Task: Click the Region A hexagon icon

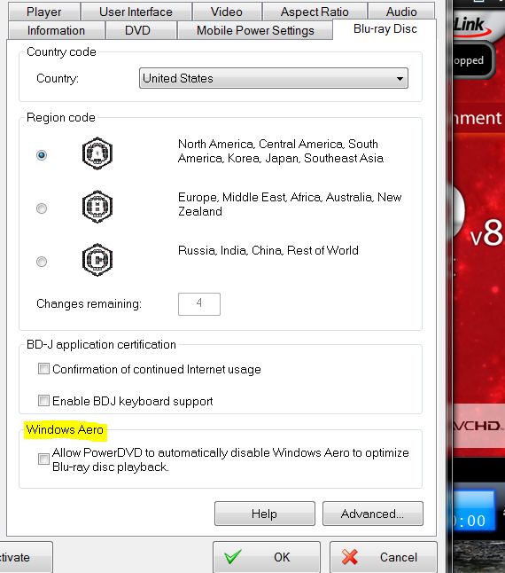Action: (x=97, y=153)
